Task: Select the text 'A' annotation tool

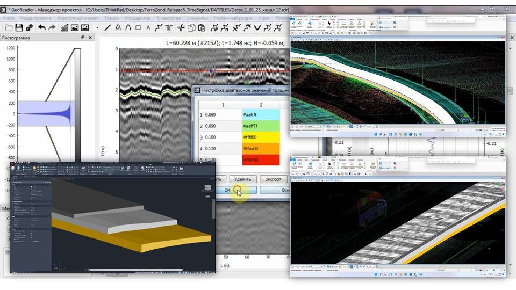Action: (148, 27)
